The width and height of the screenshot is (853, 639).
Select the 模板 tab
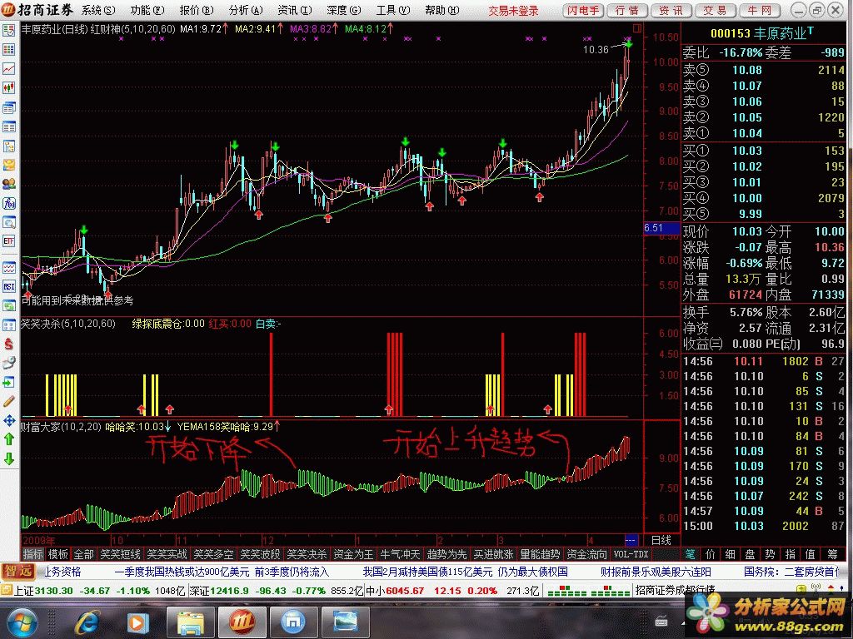[57, 554]
